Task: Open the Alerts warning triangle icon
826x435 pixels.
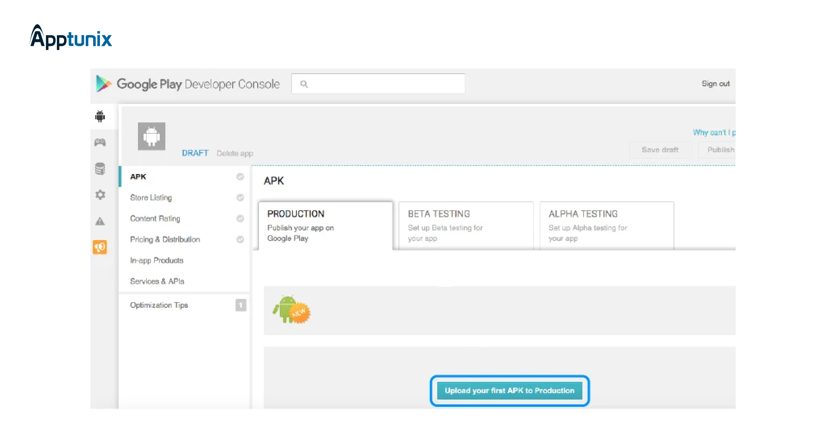Action: (100, 221)
